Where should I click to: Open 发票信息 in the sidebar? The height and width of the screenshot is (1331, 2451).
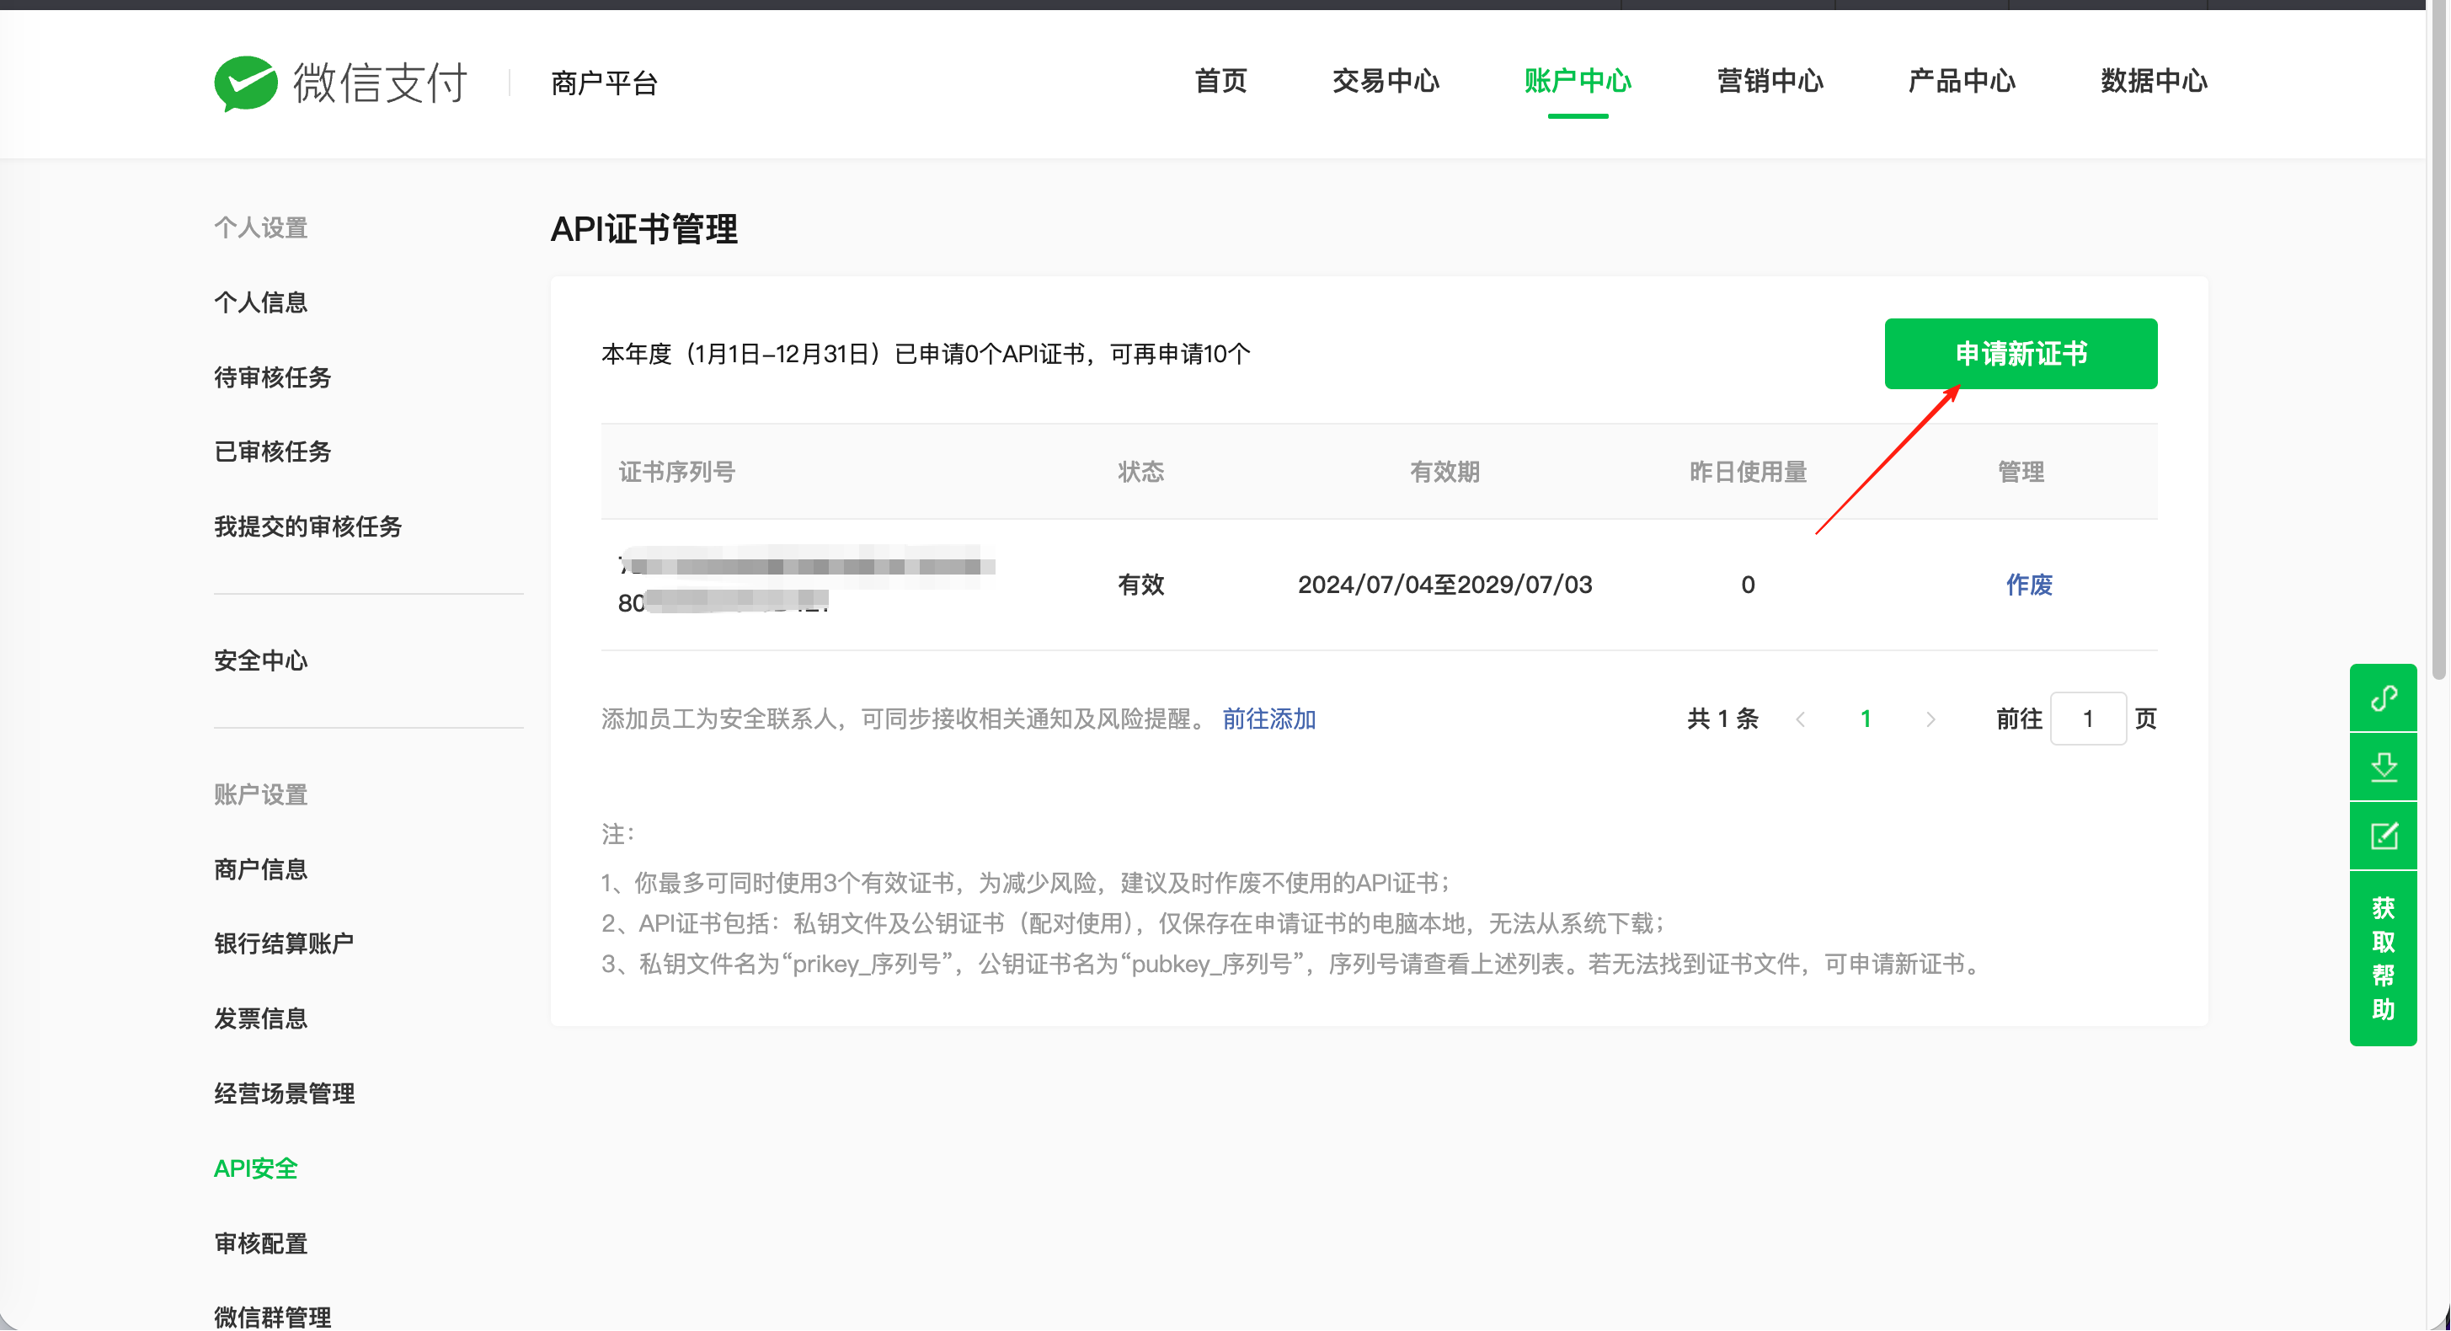[261, 1019]
